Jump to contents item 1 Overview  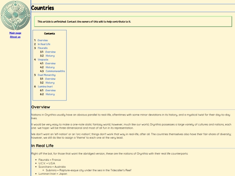[x=43, y=40]
